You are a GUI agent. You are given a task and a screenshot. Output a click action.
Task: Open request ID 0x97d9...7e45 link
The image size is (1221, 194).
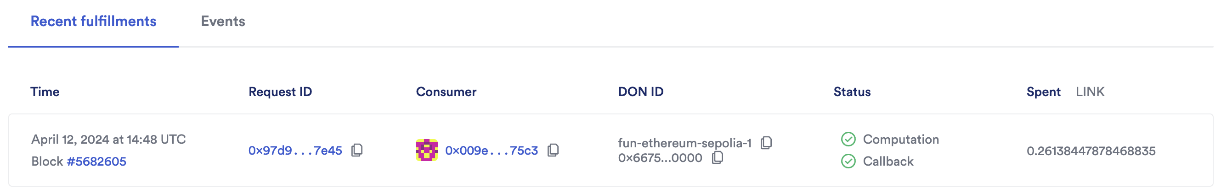(x=295, y=151)
